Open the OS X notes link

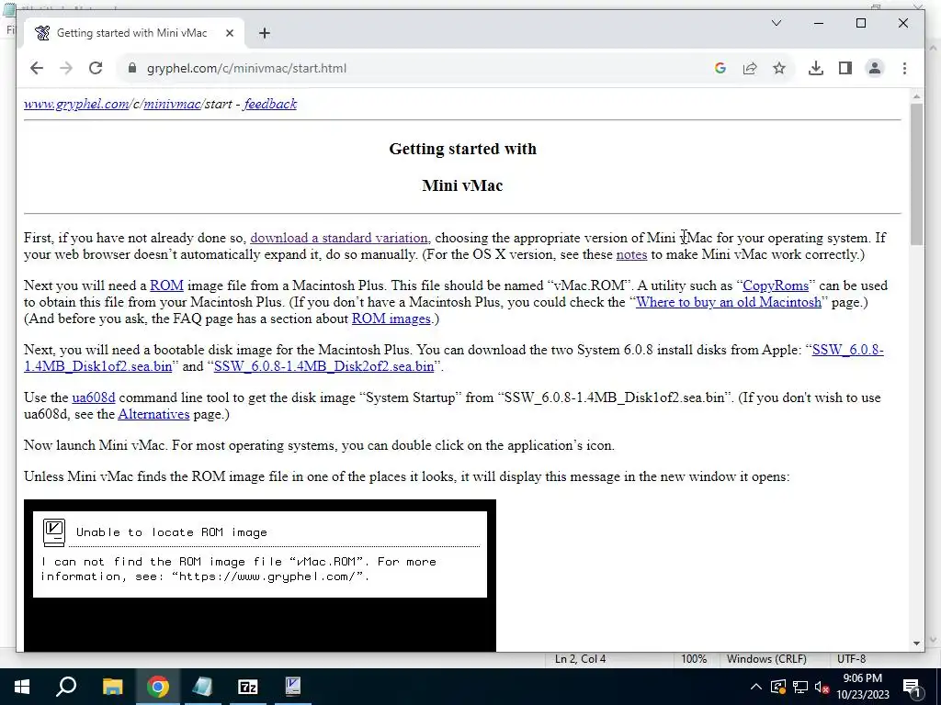tap(631, 254)
